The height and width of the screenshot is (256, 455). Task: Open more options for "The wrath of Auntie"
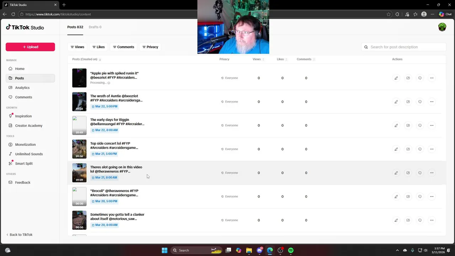coord(432,102)
